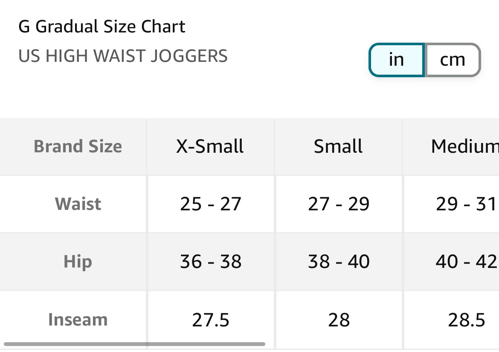The width and height of the screenshot is (499, 352).
Task: Click Small hip value 38 - 40
Action: coord(339,262)
